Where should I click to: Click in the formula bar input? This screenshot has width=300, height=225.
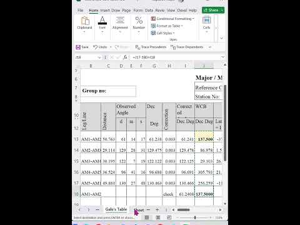[x=175, y=57]
